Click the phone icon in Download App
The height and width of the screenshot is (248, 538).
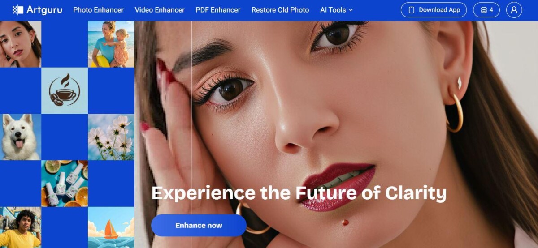coord(412,10)
